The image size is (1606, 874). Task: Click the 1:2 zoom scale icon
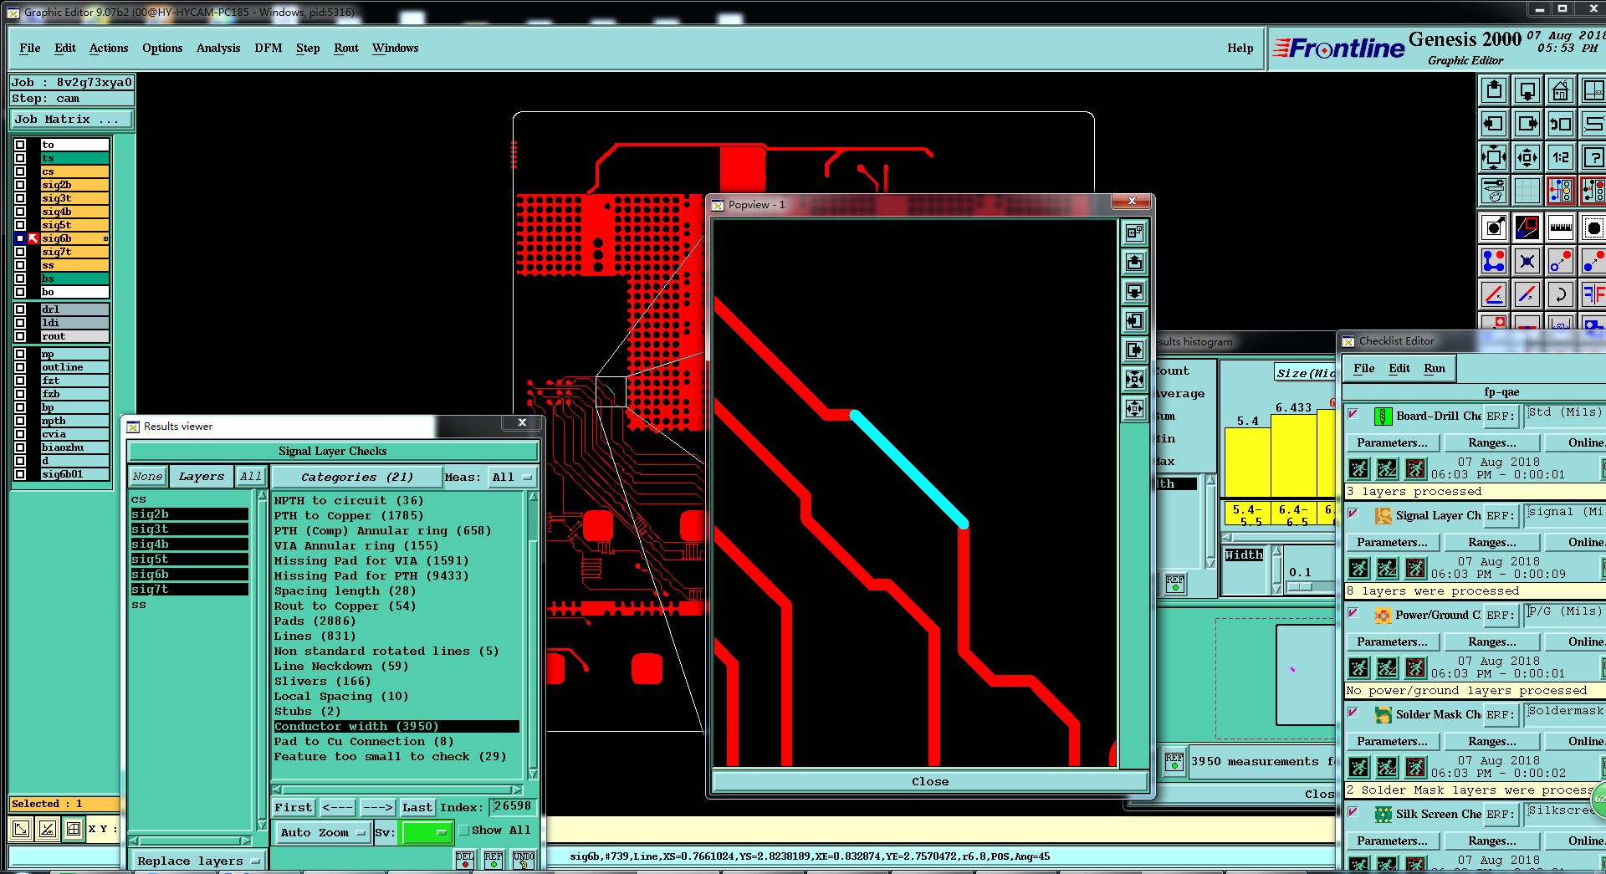click(1560, 157)
